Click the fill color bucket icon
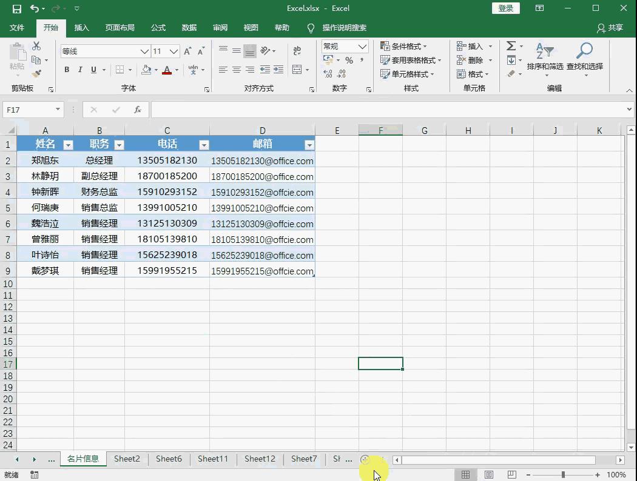This screenshot has height=481, width=637. click(x=146, y=70)
